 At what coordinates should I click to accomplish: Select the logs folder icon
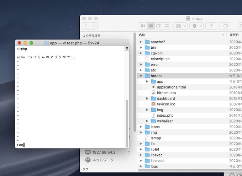pyautogui.click(x=147, y=166)
